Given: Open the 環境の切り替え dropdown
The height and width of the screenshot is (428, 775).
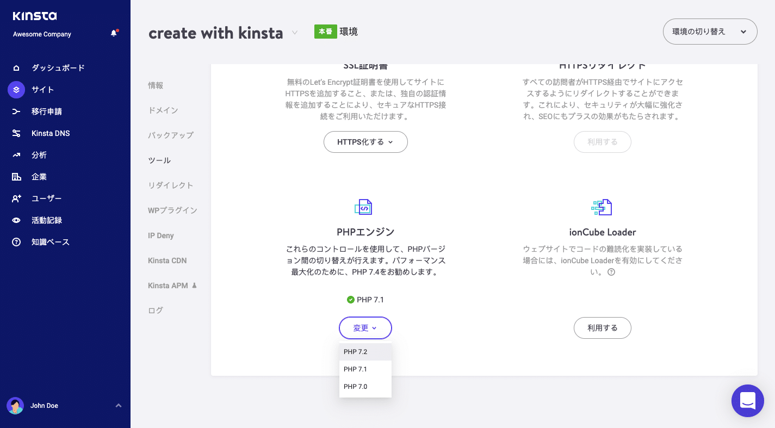Looking at the screenshot, I should (709, 32).
